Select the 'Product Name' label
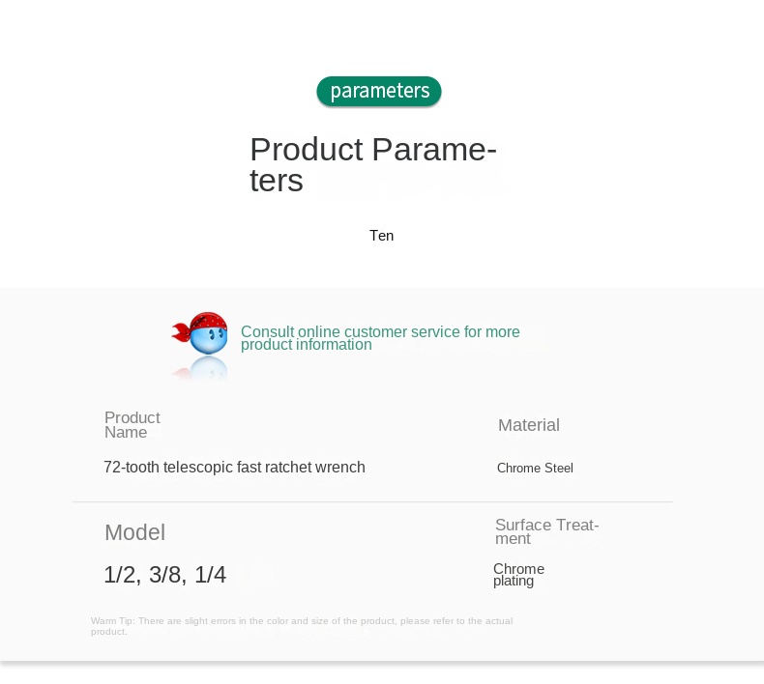The height and width of the screenshot is (684, 764). [x=132, y=425]
